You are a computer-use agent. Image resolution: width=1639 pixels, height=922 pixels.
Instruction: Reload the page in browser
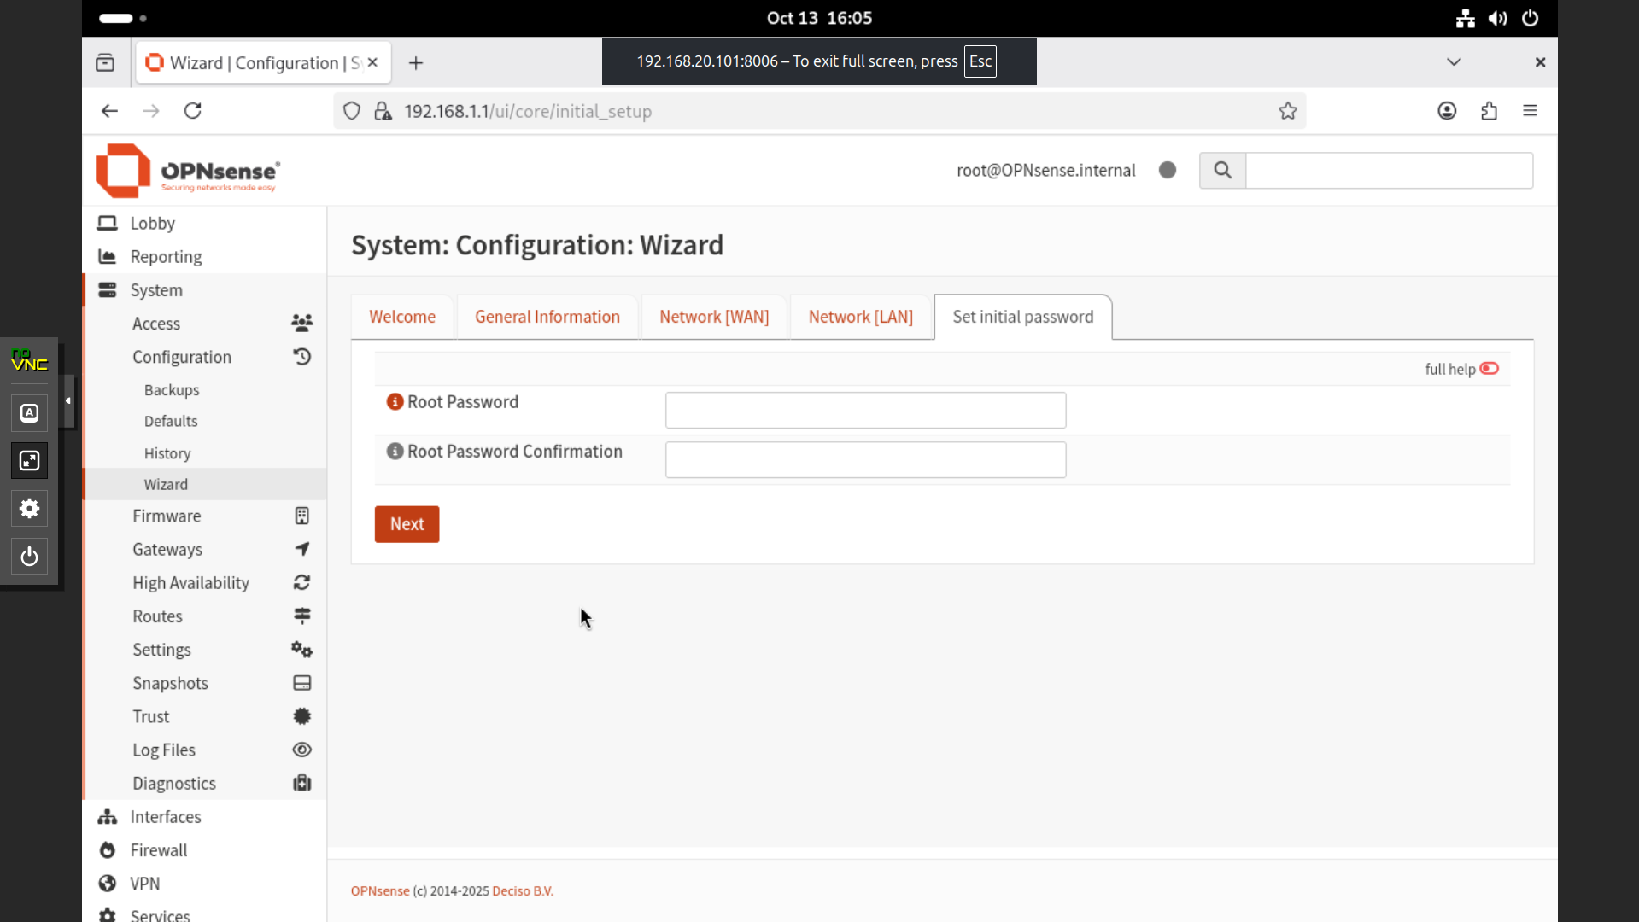[193, 111]
